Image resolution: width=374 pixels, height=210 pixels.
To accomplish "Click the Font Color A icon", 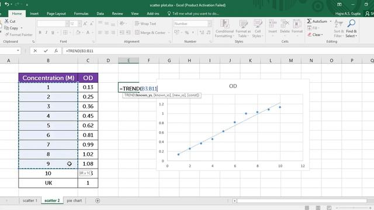I will pos(88,33).
